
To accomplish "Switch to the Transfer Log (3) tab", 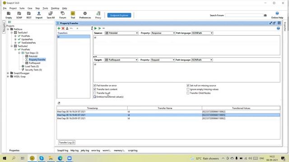I will [67, 143].
